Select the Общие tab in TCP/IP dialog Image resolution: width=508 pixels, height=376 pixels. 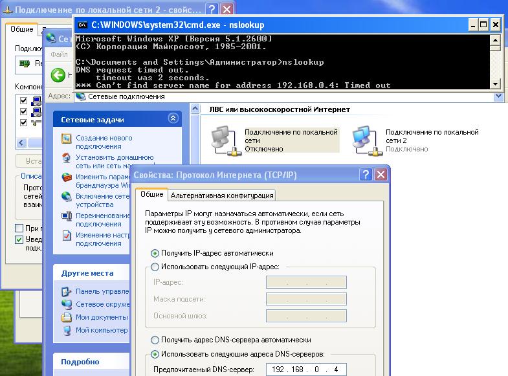click(x=151, y=194)
